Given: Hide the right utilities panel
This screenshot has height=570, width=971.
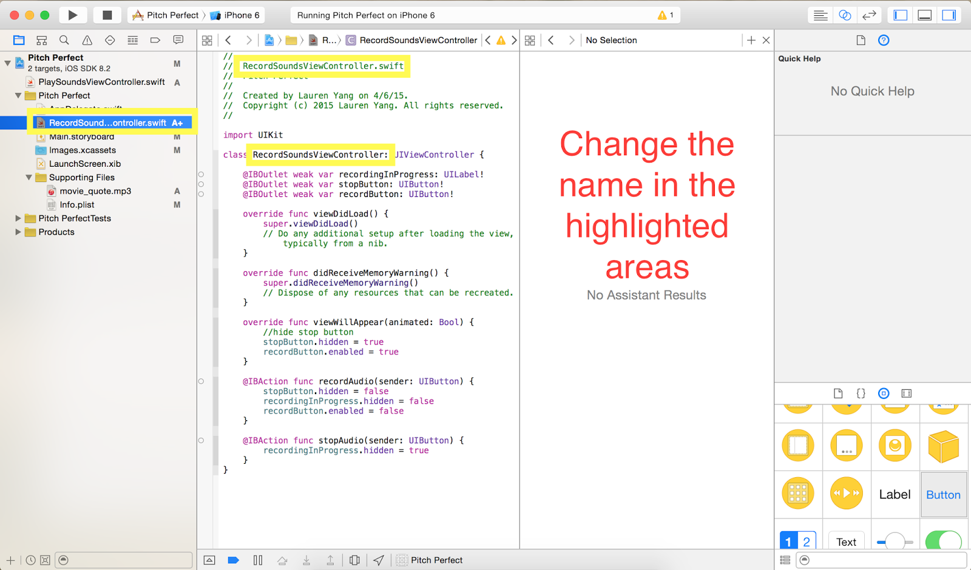Looking at the screenshot, I should (x=949, y=15).
